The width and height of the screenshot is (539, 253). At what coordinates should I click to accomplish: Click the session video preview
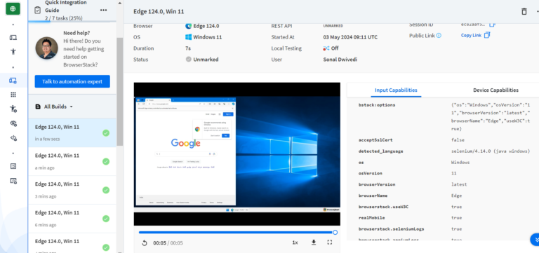point(237,153)
